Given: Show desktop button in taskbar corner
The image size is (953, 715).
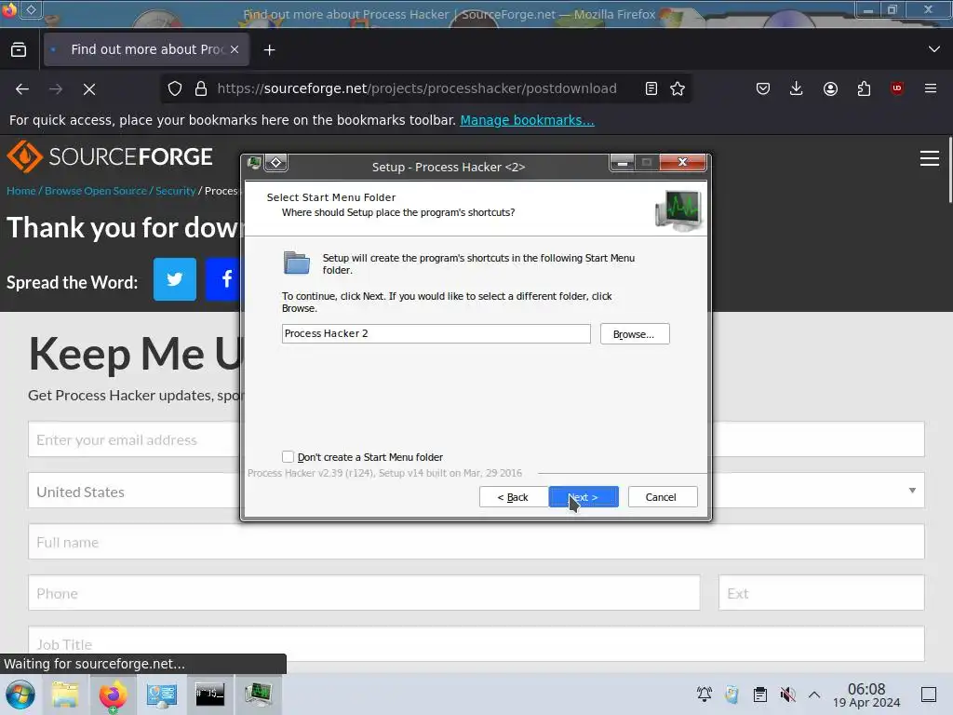Looking at the screenshot, I should pos(929,695).
